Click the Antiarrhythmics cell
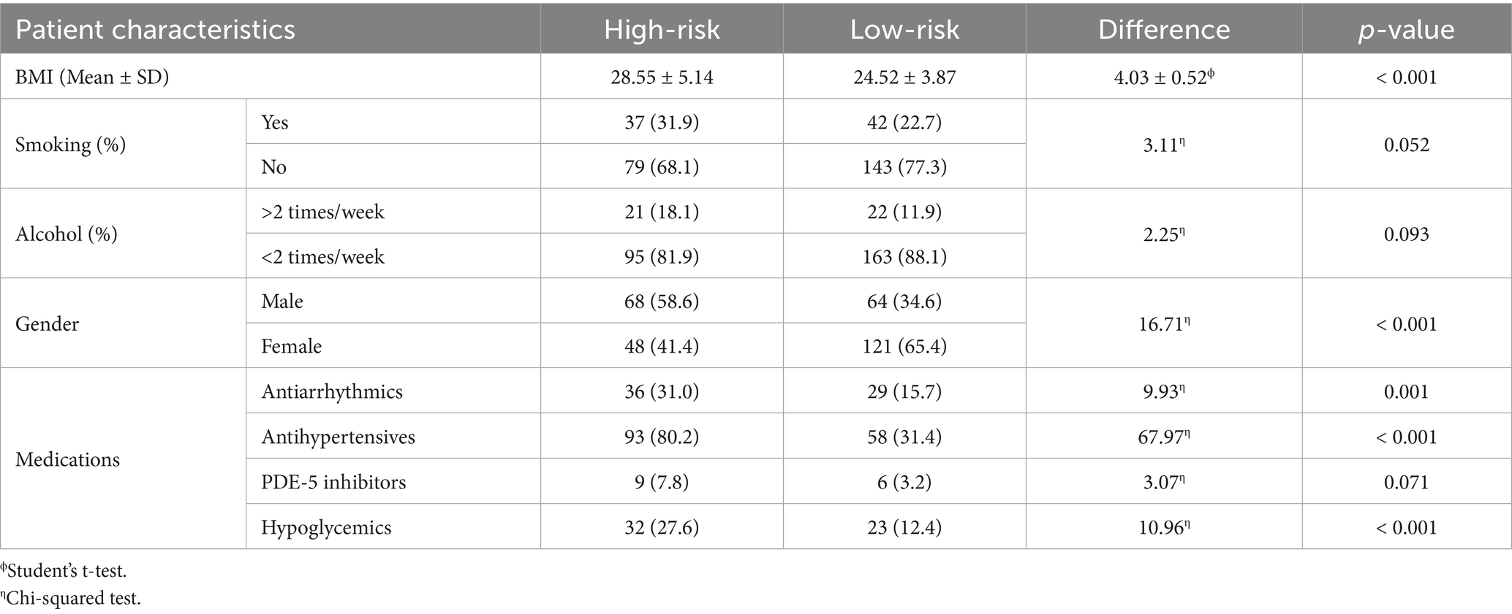Image resolution: width=1512 pixels, height=614 pixels. click(332, 391)
